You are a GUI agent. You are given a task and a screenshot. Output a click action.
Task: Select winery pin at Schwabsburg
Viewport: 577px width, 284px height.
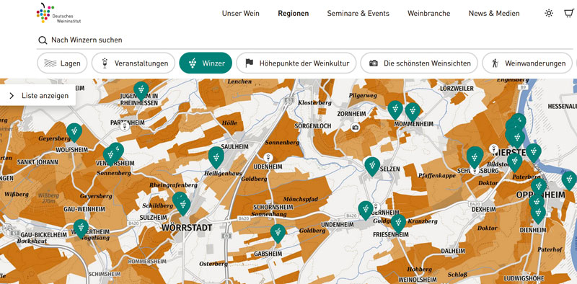475,157
